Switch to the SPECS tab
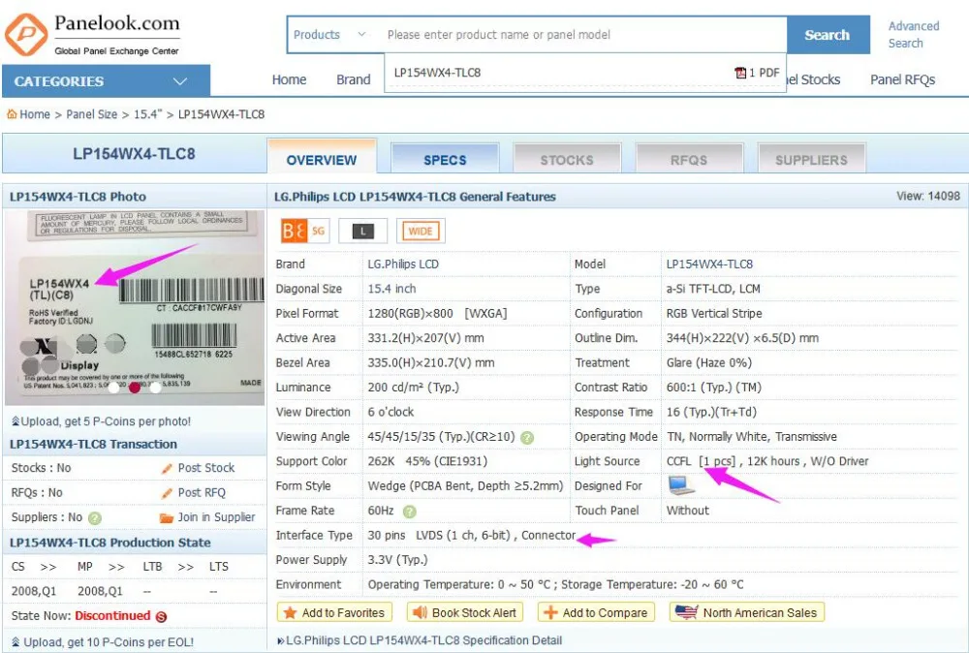The width and height of the screenshot is (969, 653). click(x=445, y=160)
